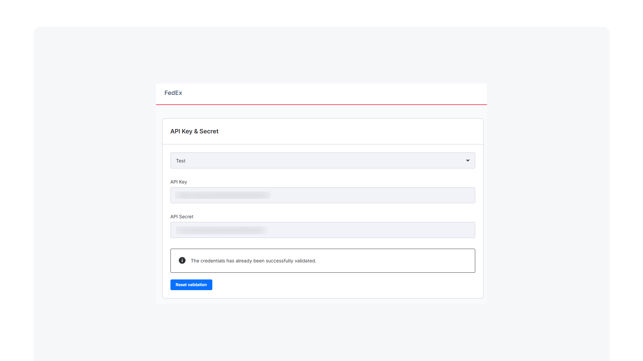Select the FedEx tab header
The width and height of the screenshot is (643, 361).
173,93
